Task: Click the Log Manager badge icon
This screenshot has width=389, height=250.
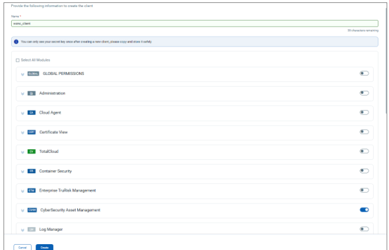Action: [x=31, y=229]
